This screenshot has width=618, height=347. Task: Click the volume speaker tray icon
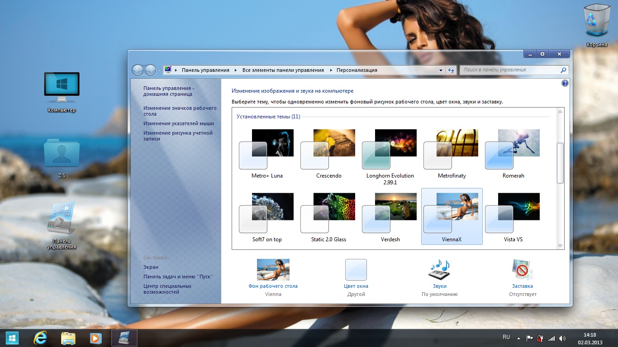(x=562, y=338)
